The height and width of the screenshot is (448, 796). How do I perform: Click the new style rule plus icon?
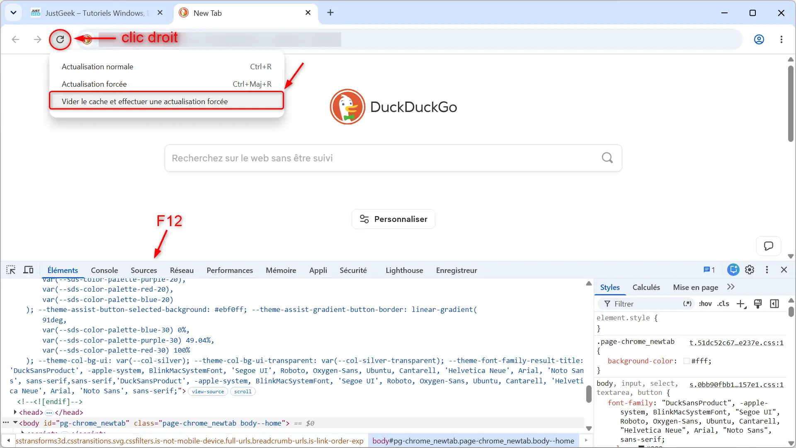(741, 304)
